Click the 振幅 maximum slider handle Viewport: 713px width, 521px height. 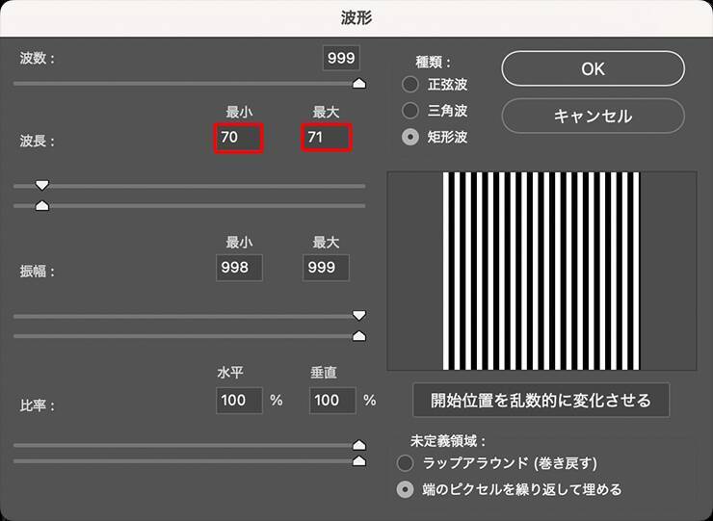[x=359, y=336]
